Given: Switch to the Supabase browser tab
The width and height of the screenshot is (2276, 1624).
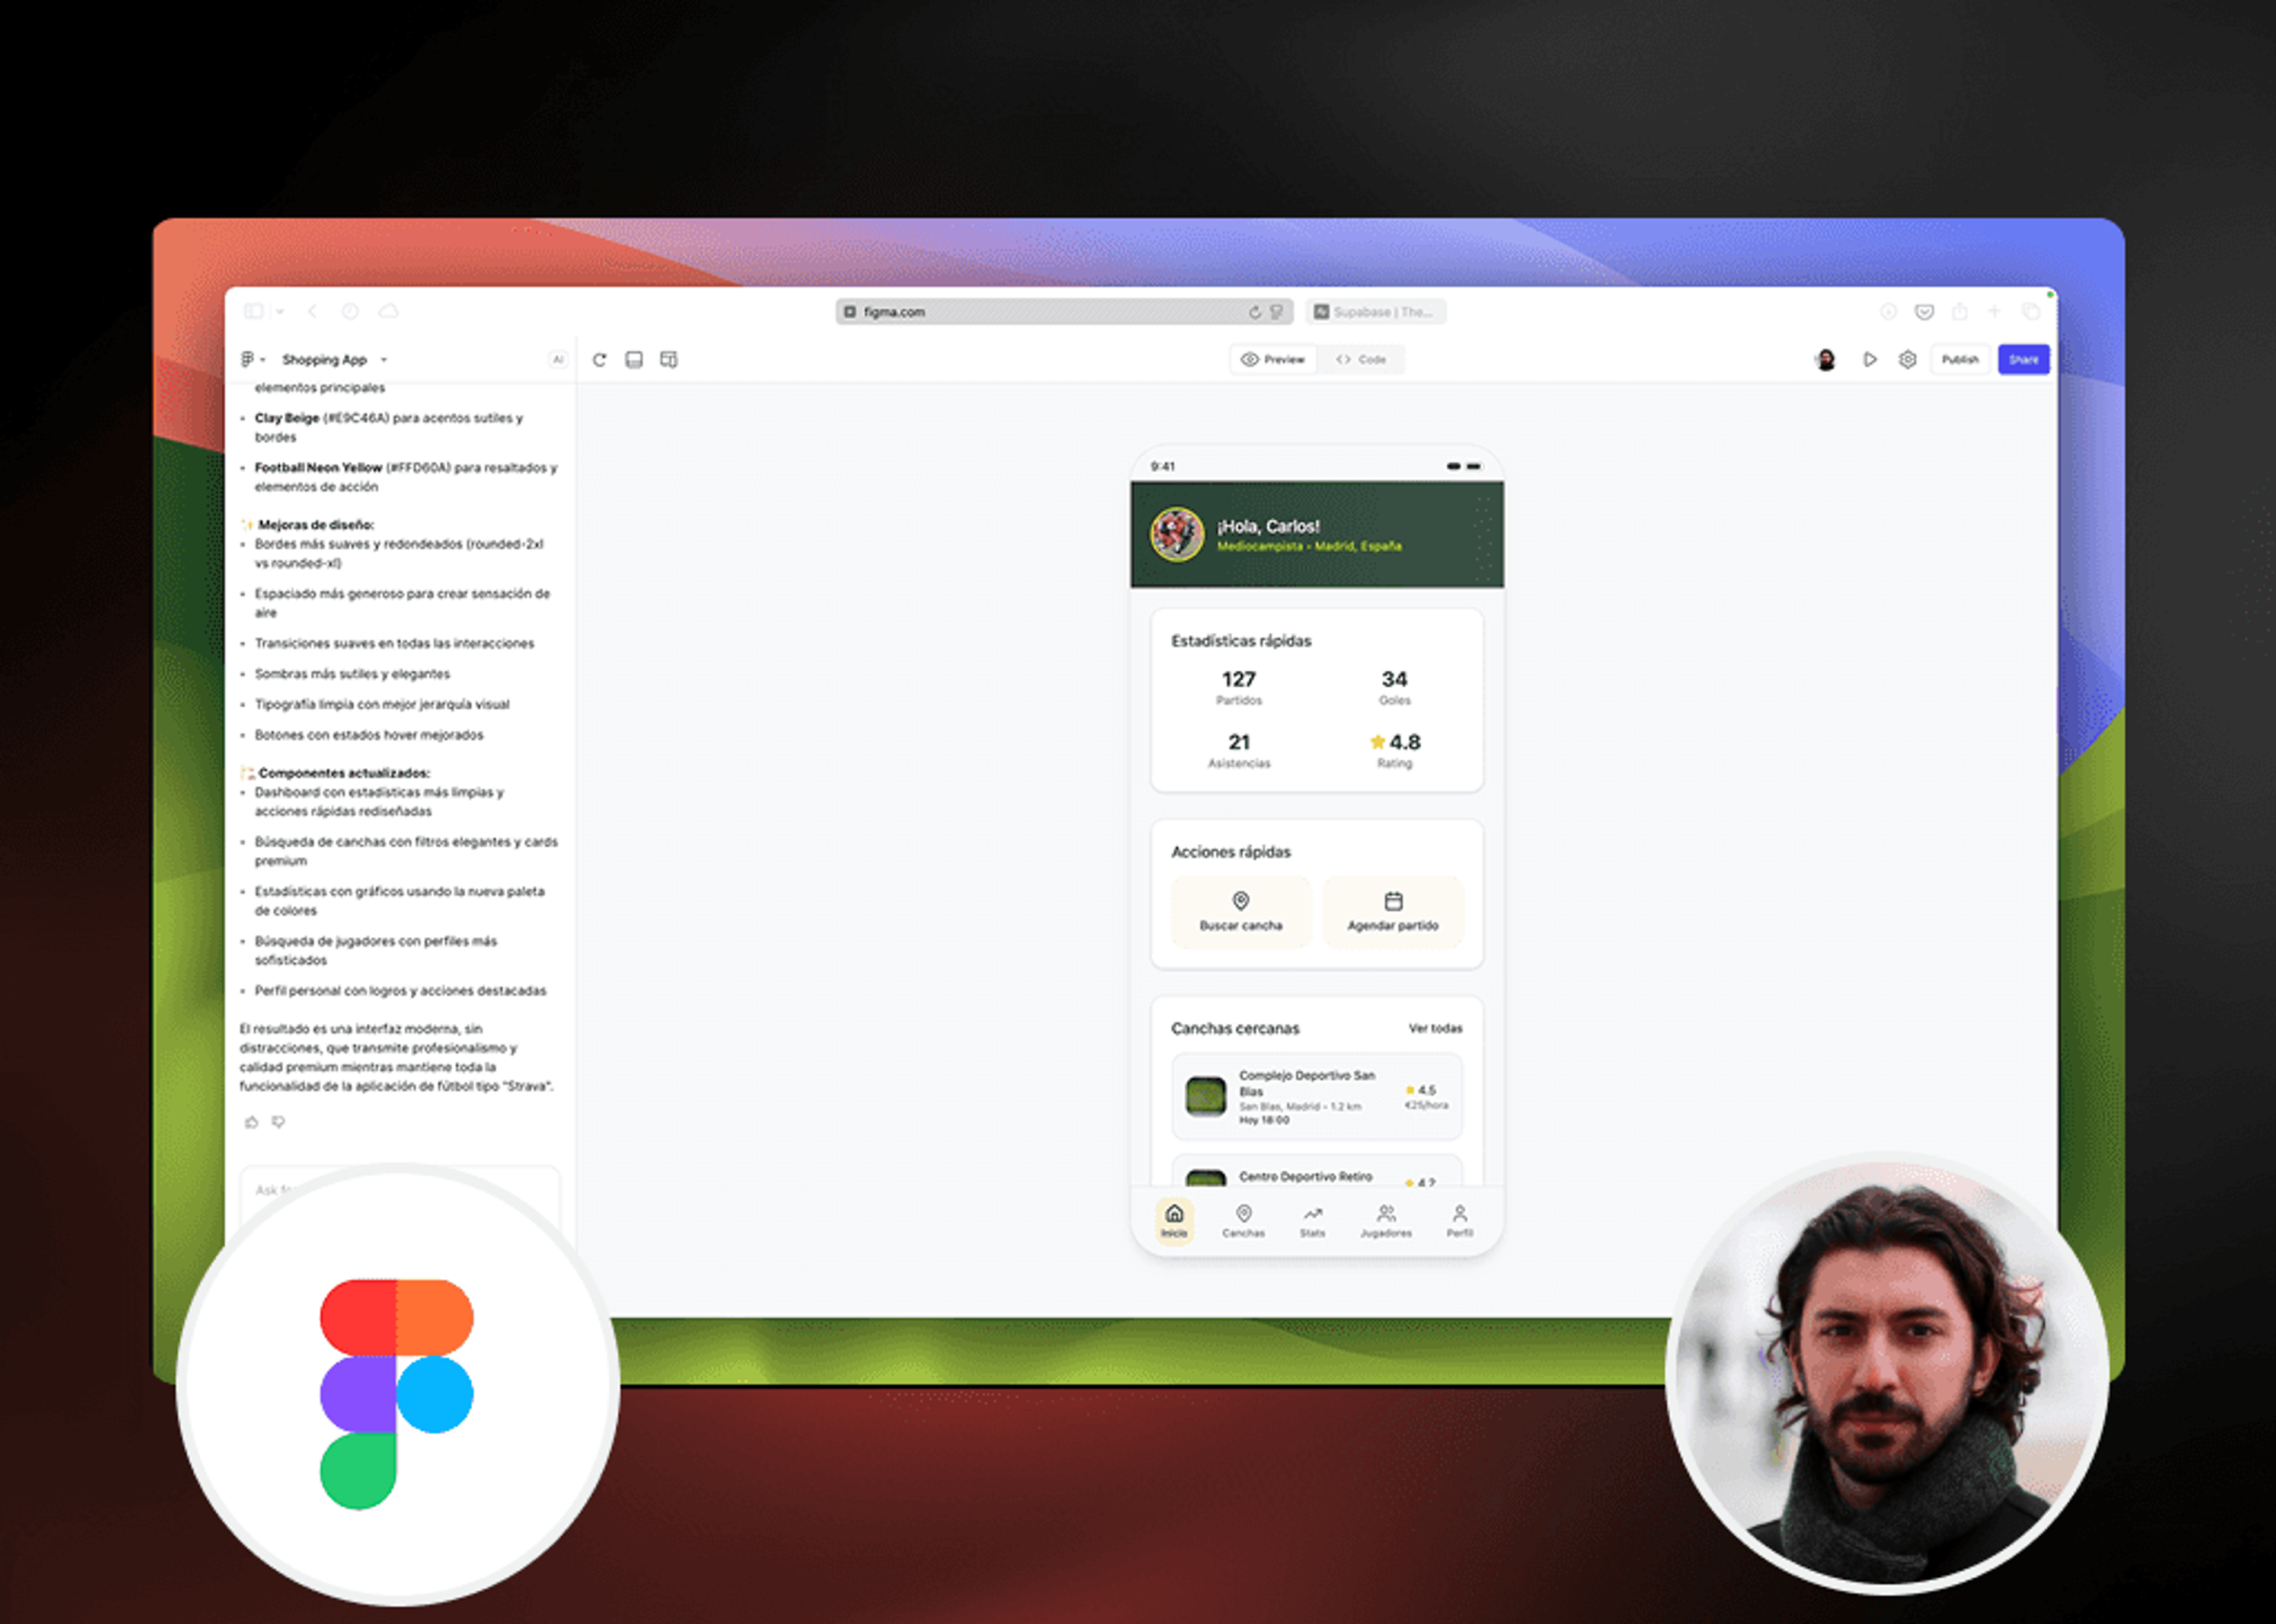Looking at the screenshot, I should pyautogui.click(x=1374, y=312).
